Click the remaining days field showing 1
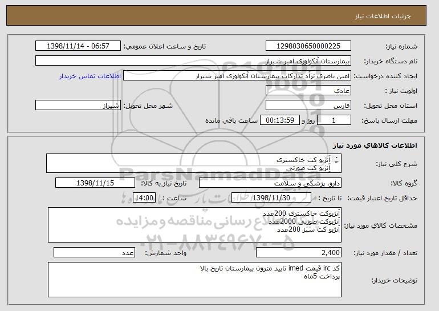 point(334,120)
